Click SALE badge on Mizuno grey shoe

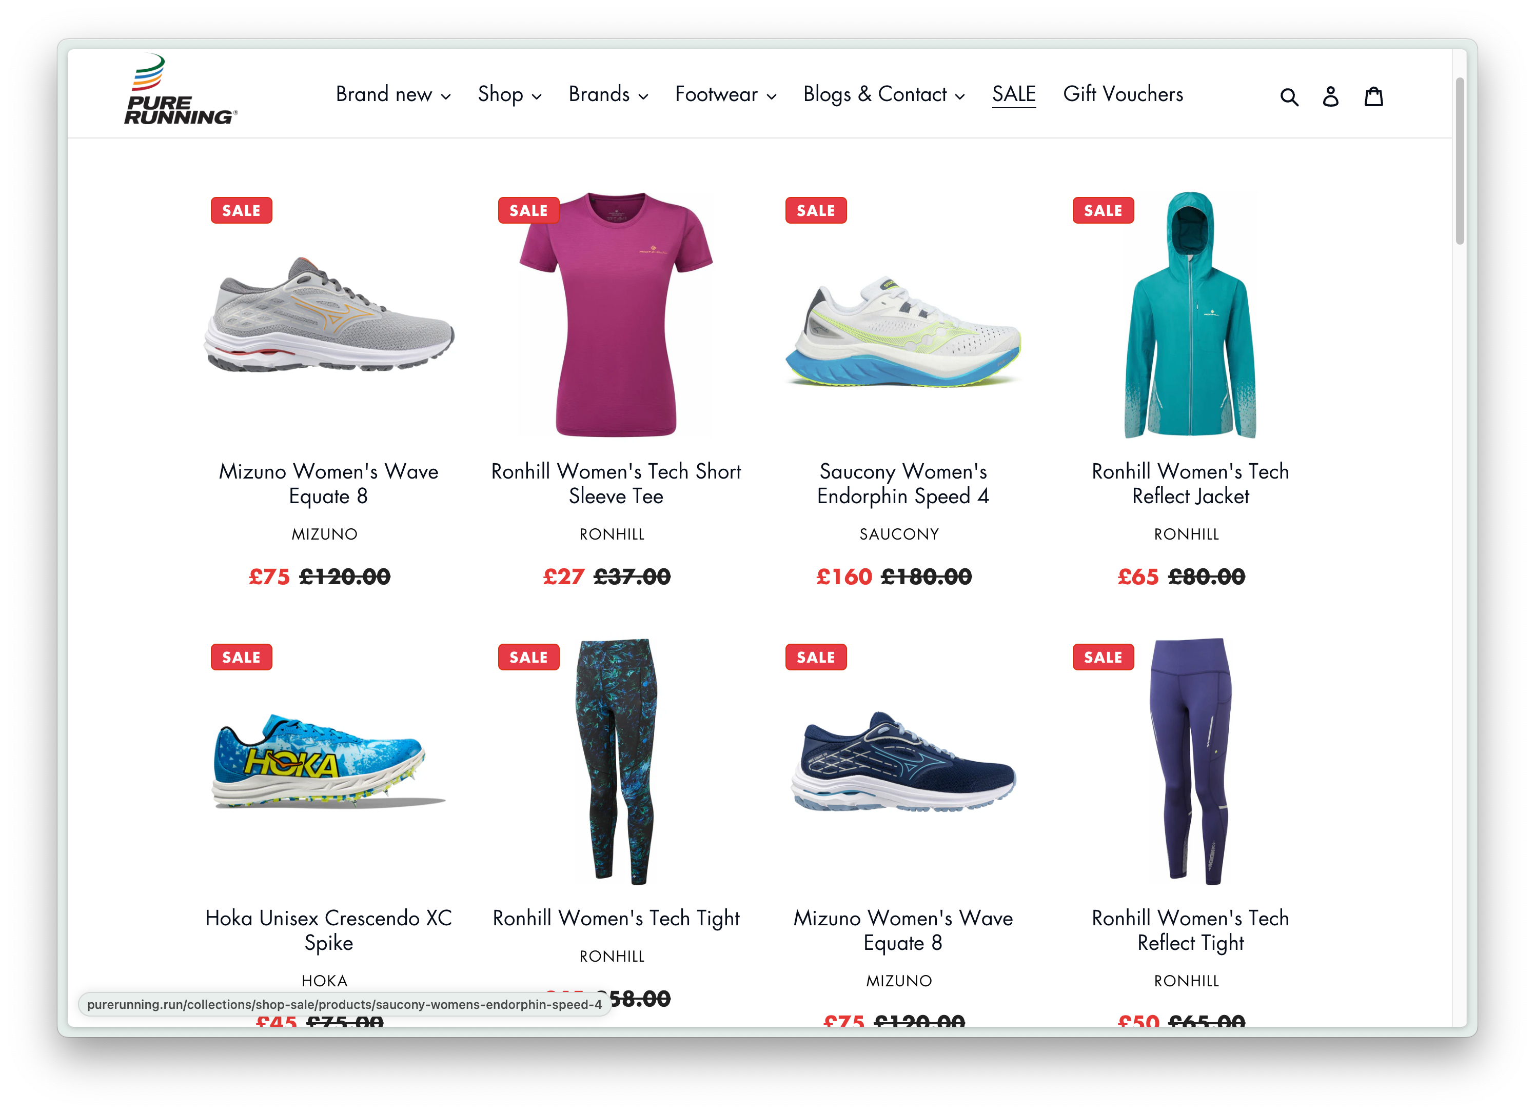[241, 210]
